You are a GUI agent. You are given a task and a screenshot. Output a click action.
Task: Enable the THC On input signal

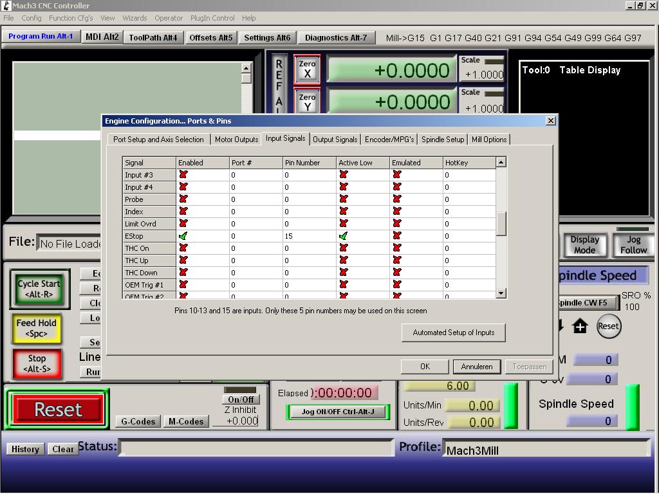point(183,248)
